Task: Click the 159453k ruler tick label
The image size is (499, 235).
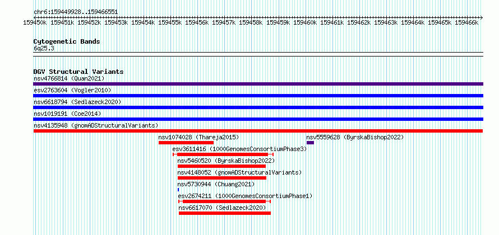Action: point(116,22)
